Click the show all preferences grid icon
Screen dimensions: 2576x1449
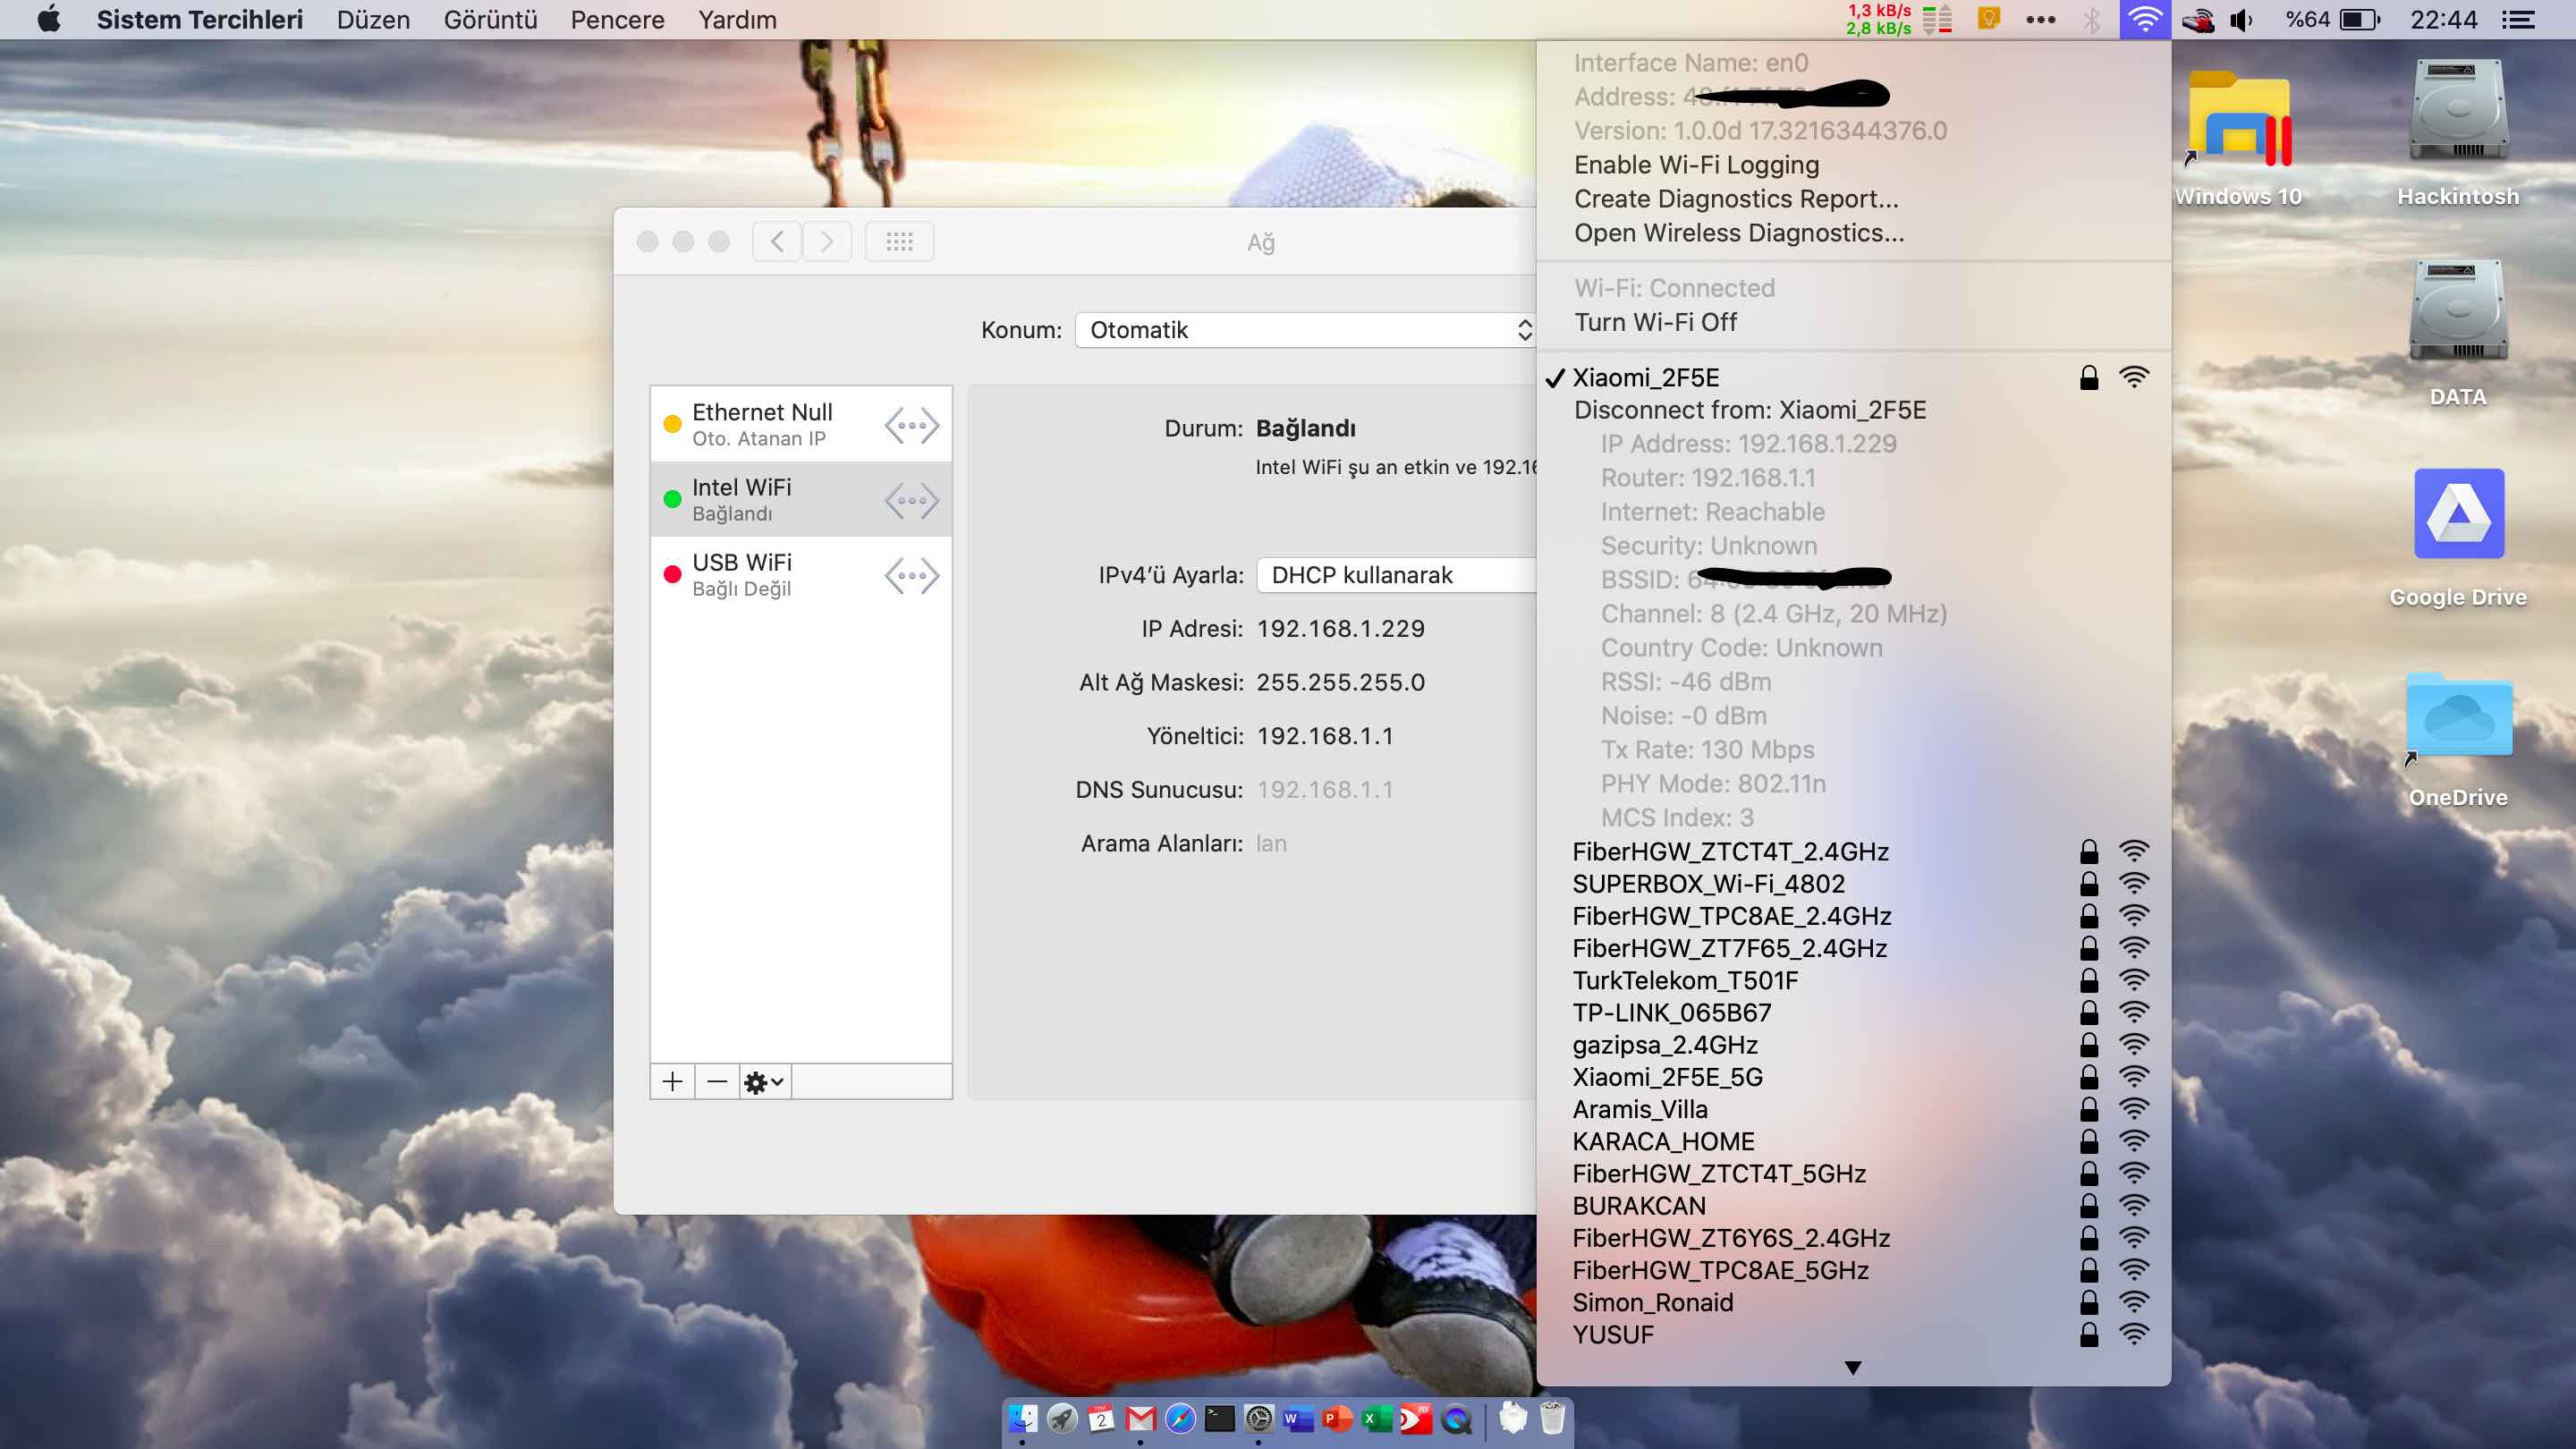(899, 241)
